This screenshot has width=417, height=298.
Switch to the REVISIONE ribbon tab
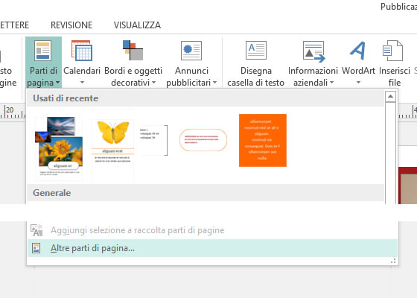(x=71, y=25)
